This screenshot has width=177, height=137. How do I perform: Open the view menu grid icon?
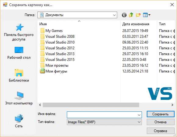point(146,15)
